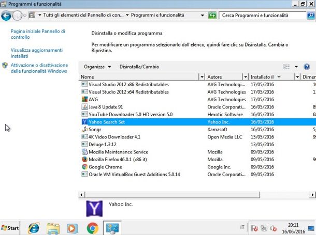Open filter dropdown of Autore column

point(245,77)
